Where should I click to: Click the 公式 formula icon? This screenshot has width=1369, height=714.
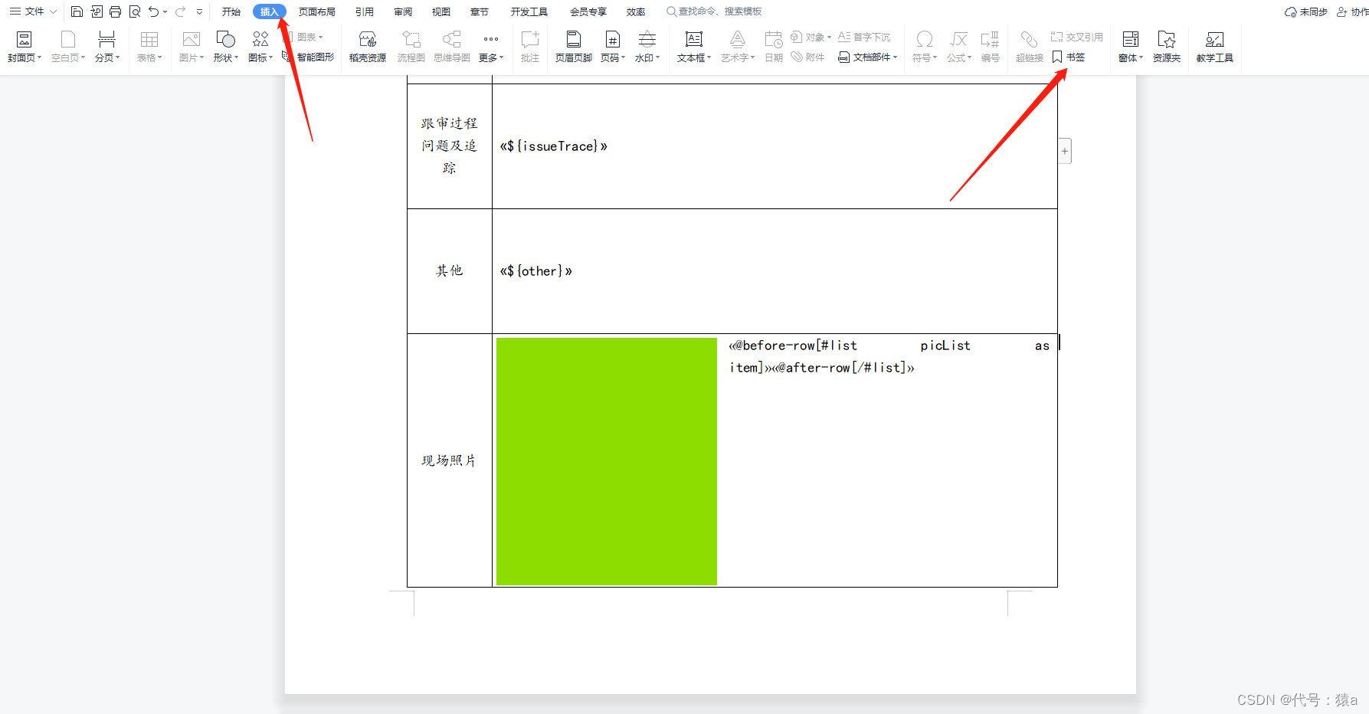click(959, 40)
